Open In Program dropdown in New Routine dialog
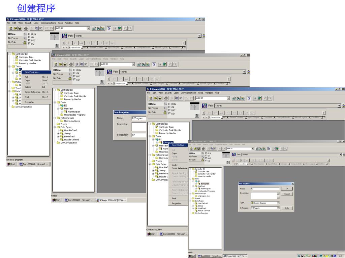345x258 pixels. [278, 208]
